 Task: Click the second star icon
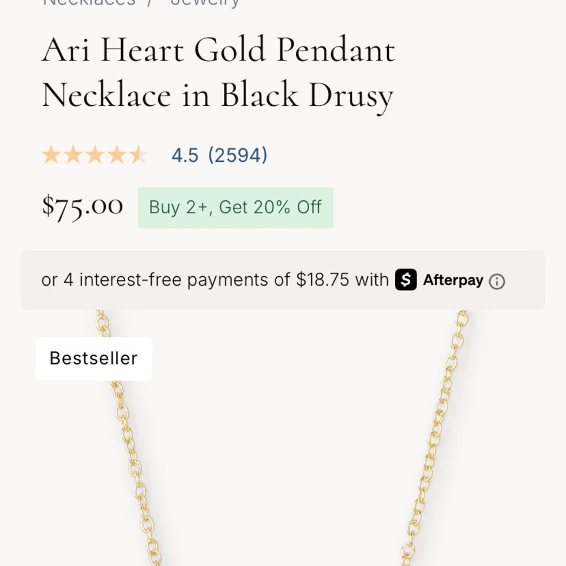[74, 154]
